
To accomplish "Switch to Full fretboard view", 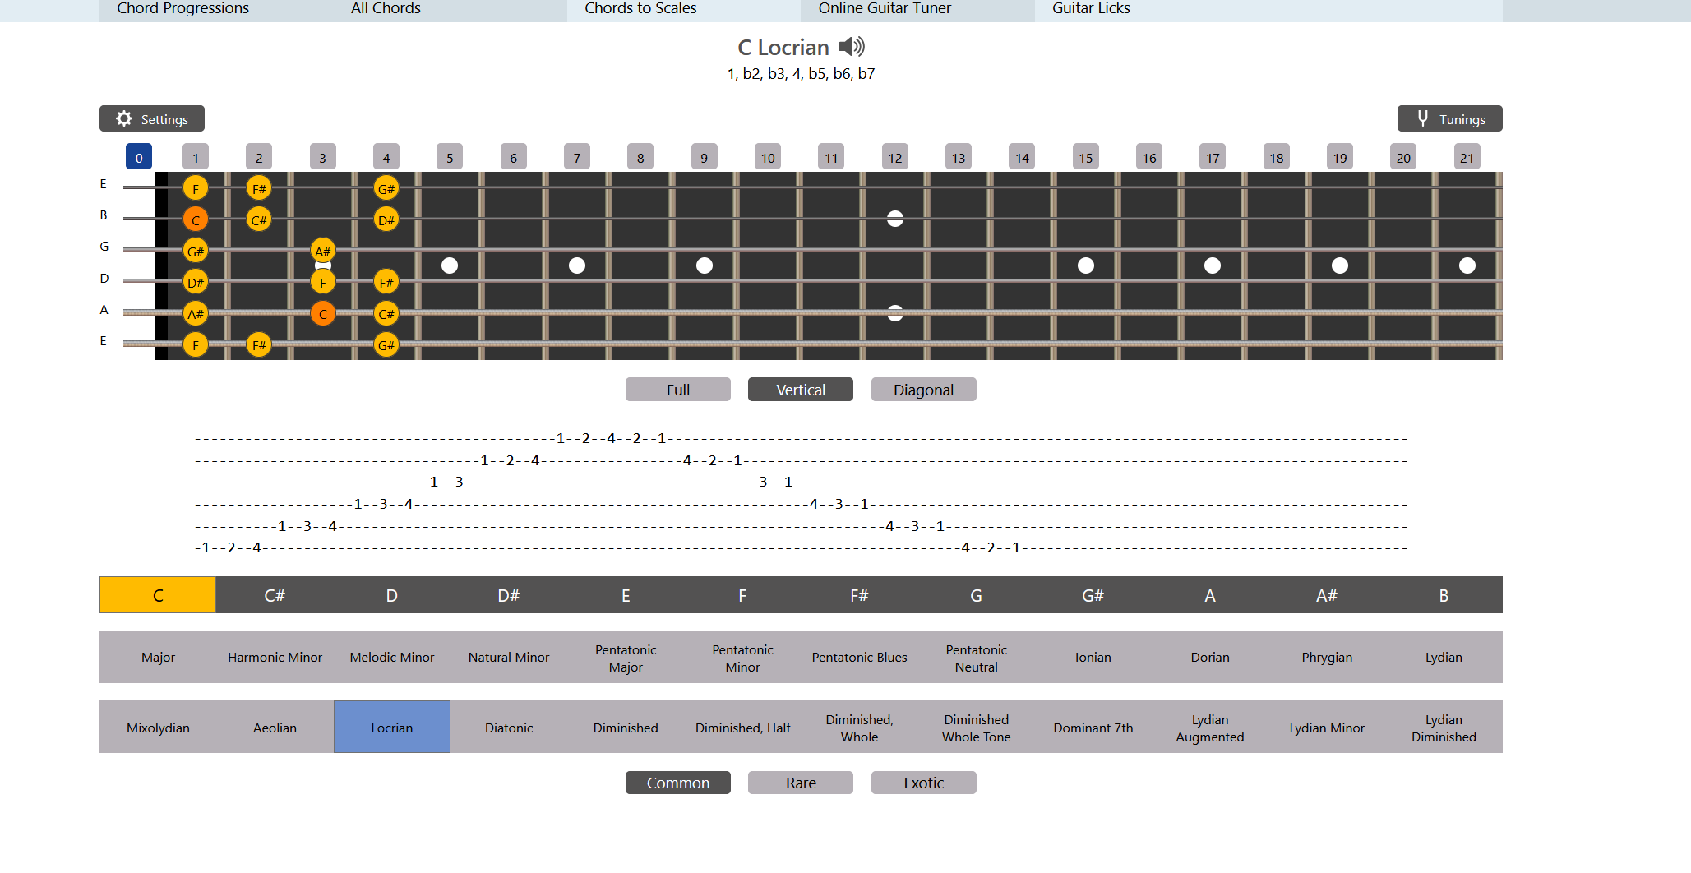I will click(678, 390).
